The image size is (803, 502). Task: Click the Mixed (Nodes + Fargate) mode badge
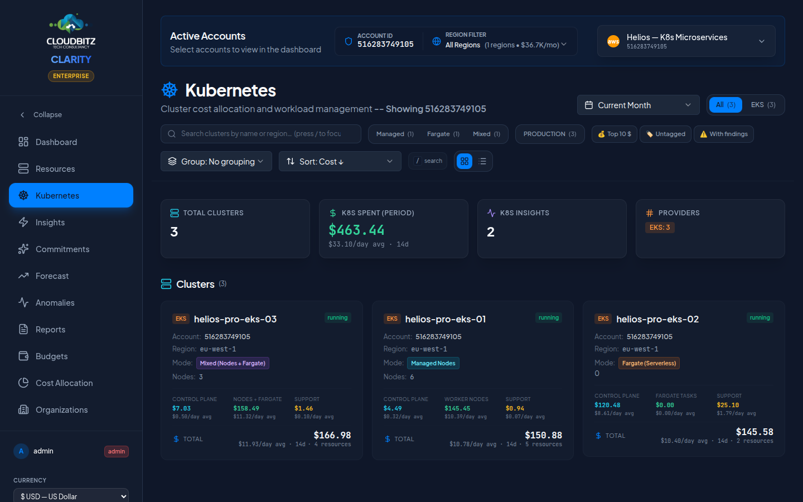[233, 363]
